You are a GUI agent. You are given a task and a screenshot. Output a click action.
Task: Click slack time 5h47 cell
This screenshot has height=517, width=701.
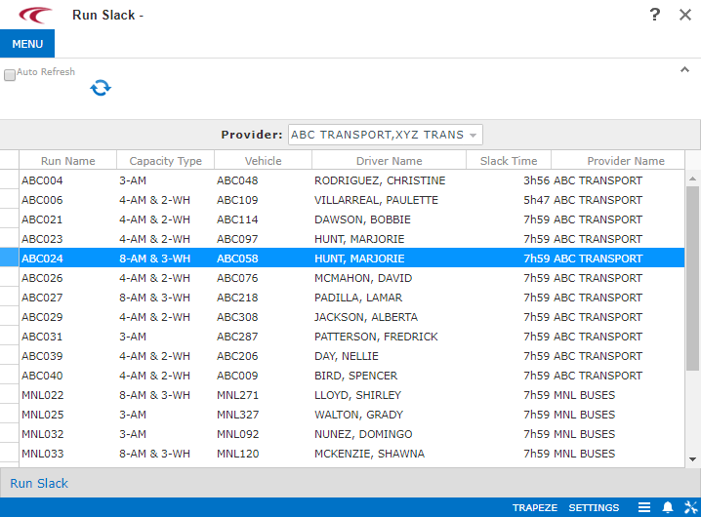pyautogui.click(x=536, y=200)
